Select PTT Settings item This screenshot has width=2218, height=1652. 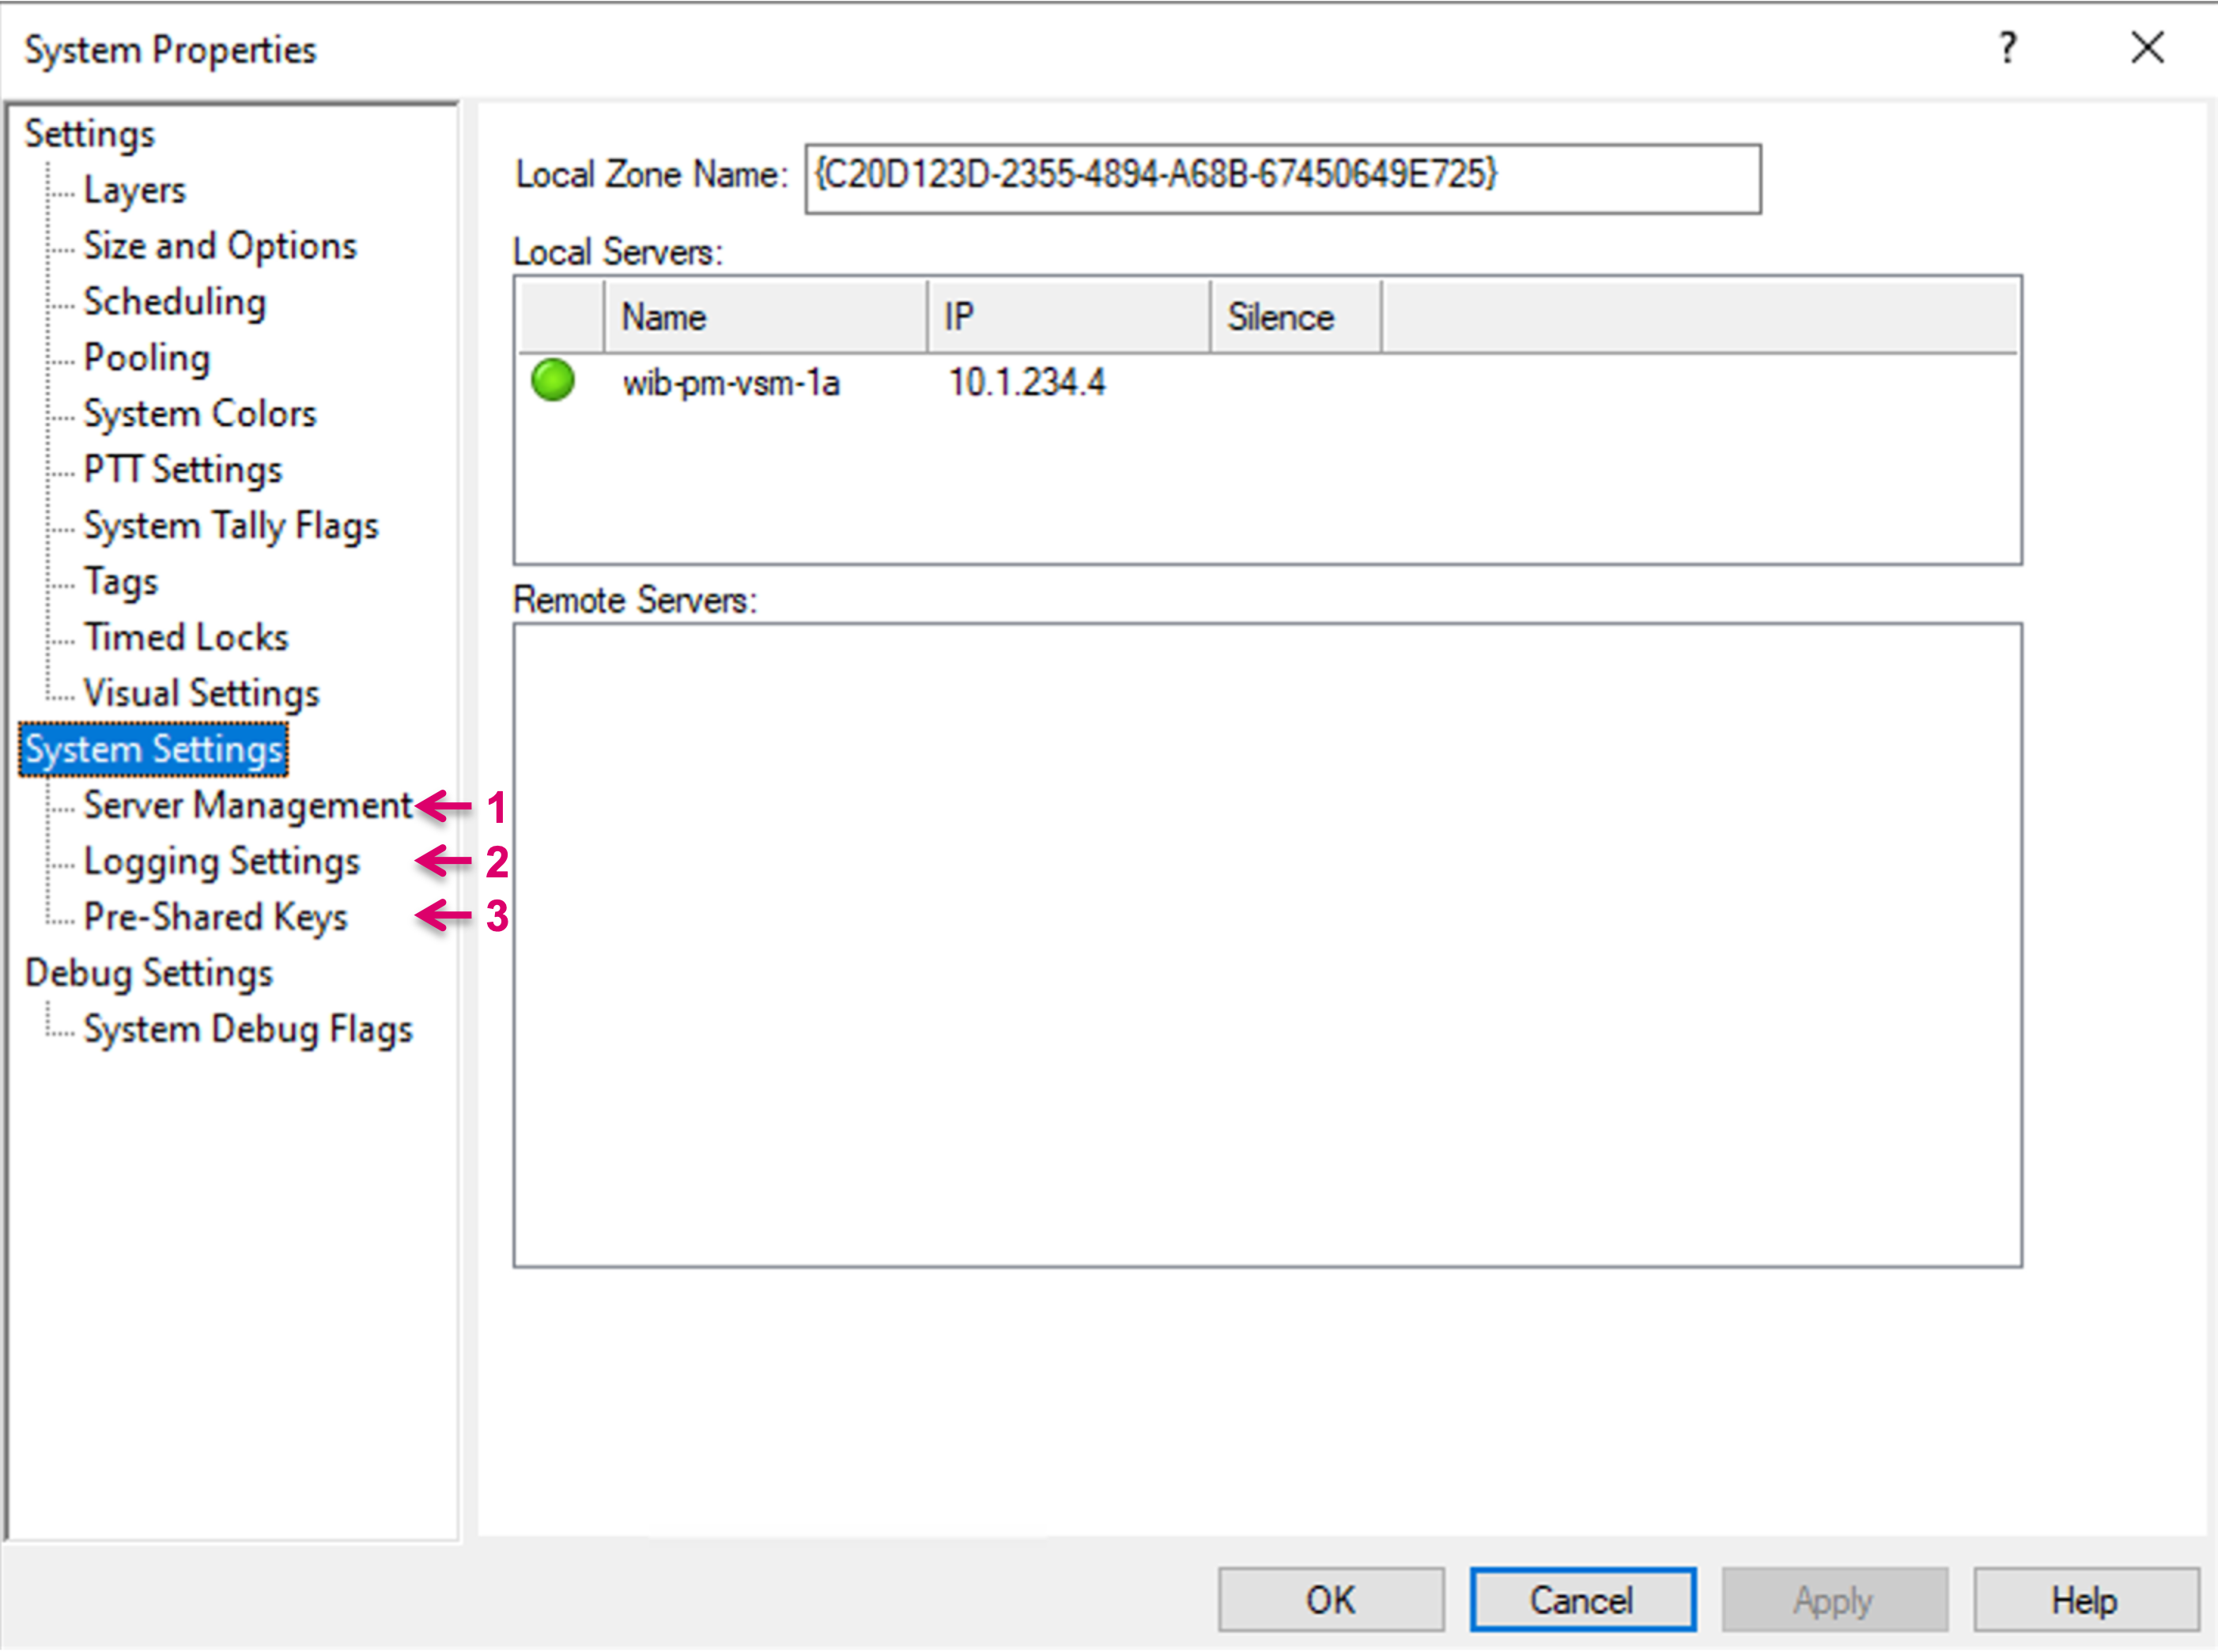point(182,470)
